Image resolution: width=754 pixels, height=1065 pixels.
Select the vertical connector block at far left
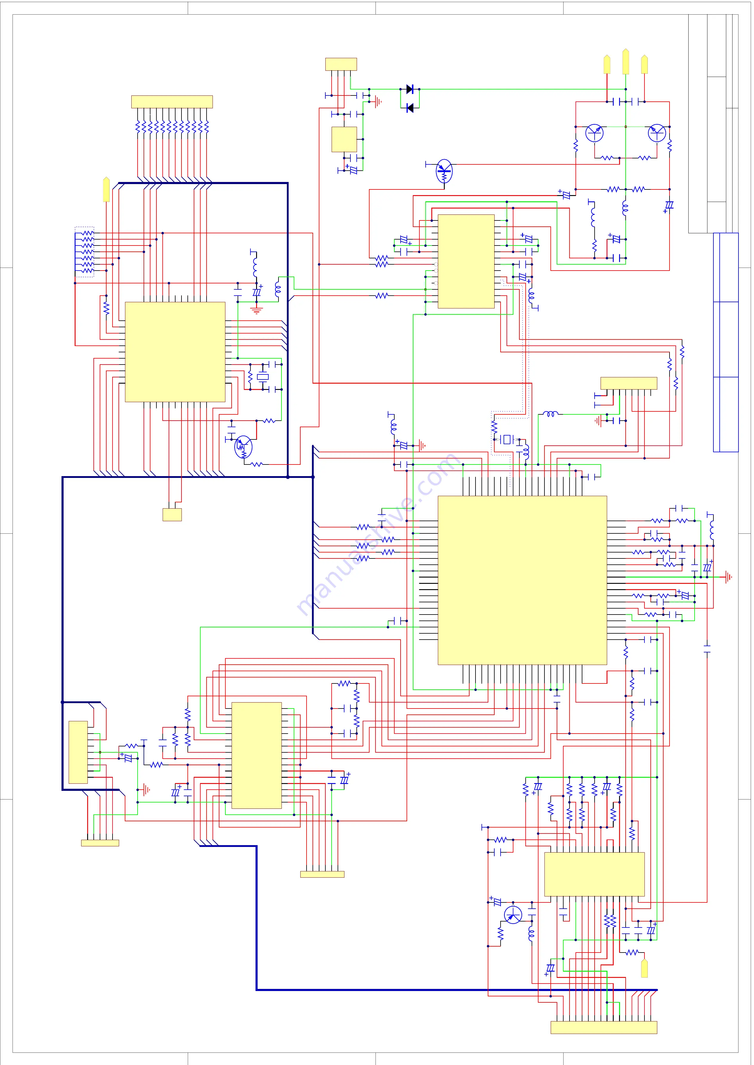[78, 752]
